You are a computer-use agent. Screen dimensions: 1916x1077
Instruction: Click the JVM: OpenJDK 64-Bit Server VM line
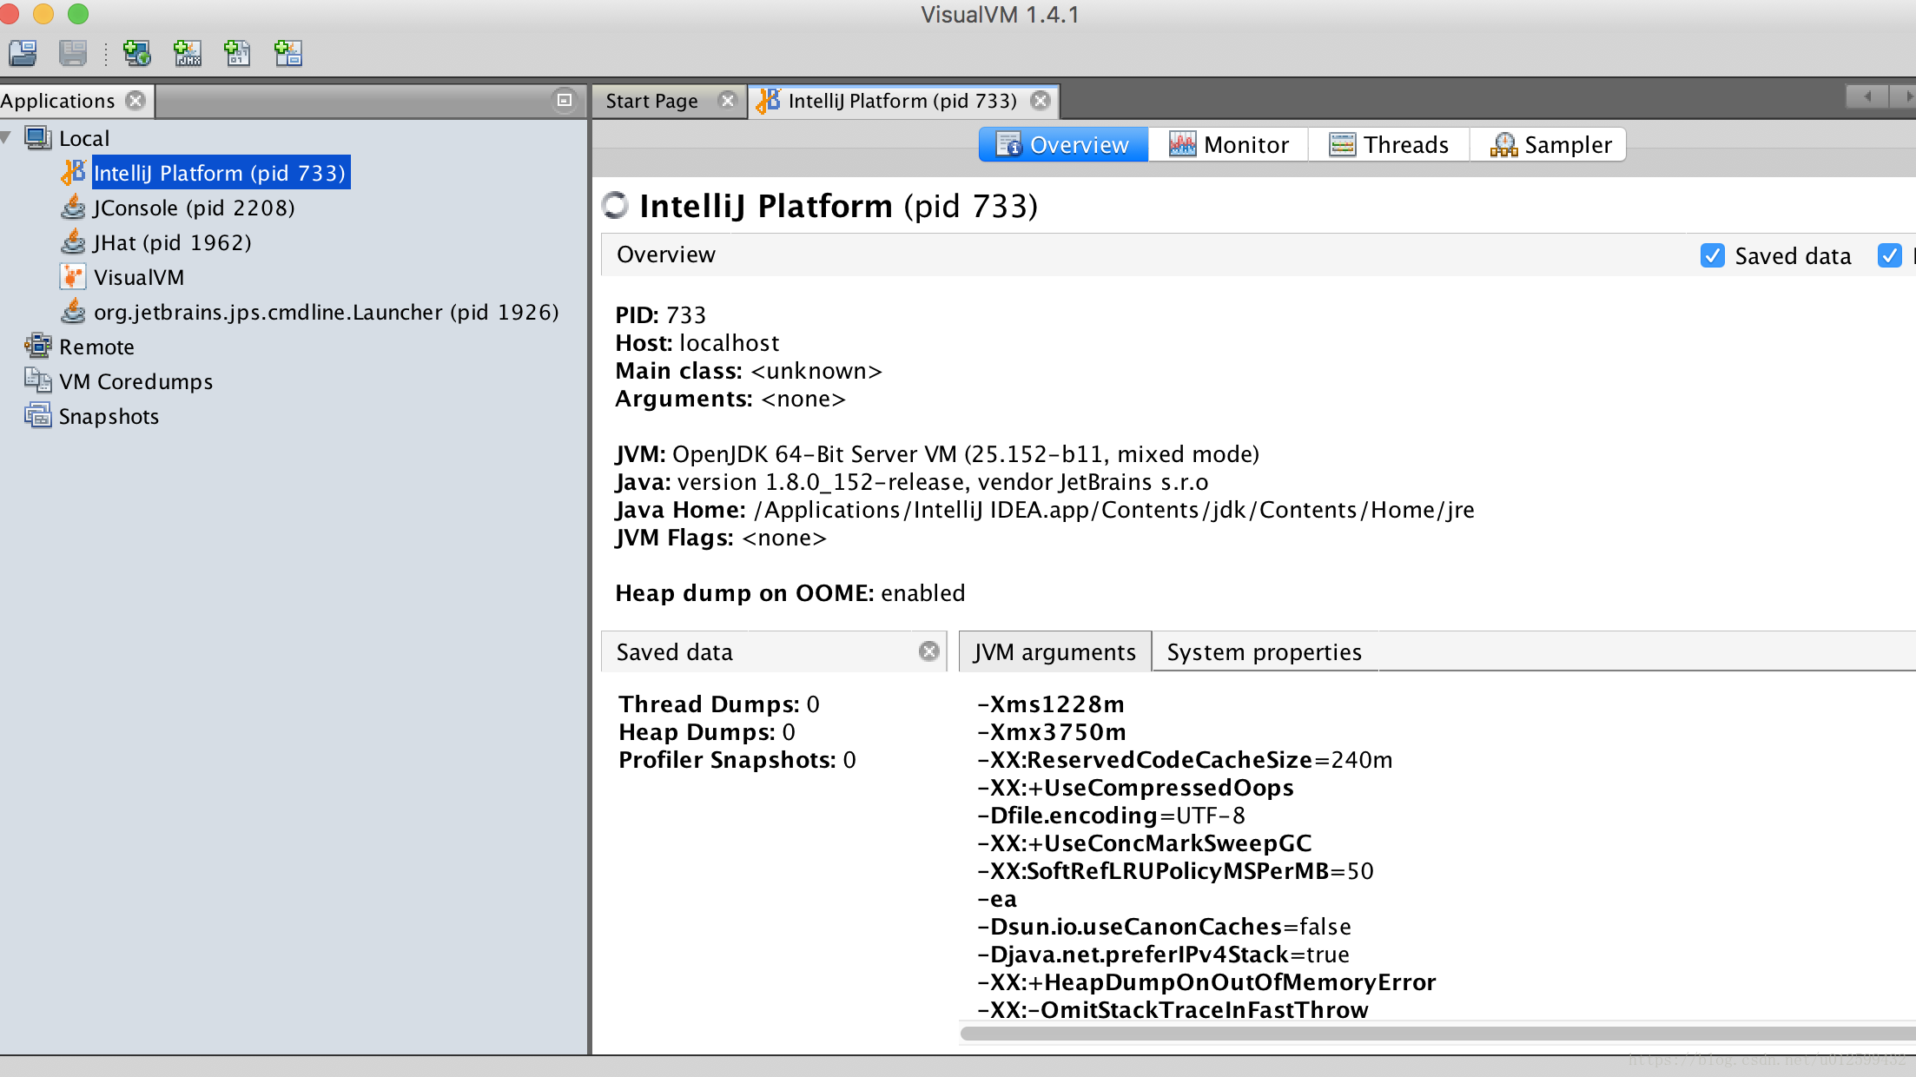937,454
